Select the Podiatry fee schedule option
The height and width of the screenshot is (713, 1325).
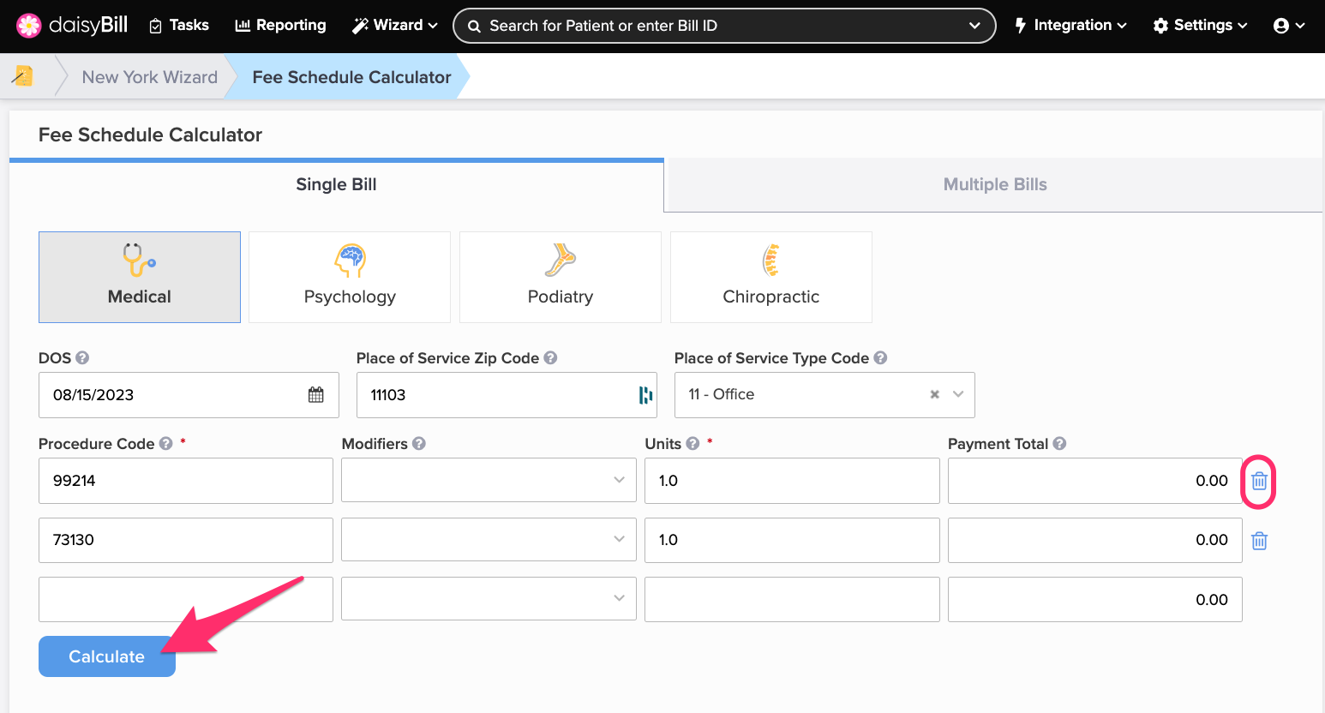[x=560, y=278]
